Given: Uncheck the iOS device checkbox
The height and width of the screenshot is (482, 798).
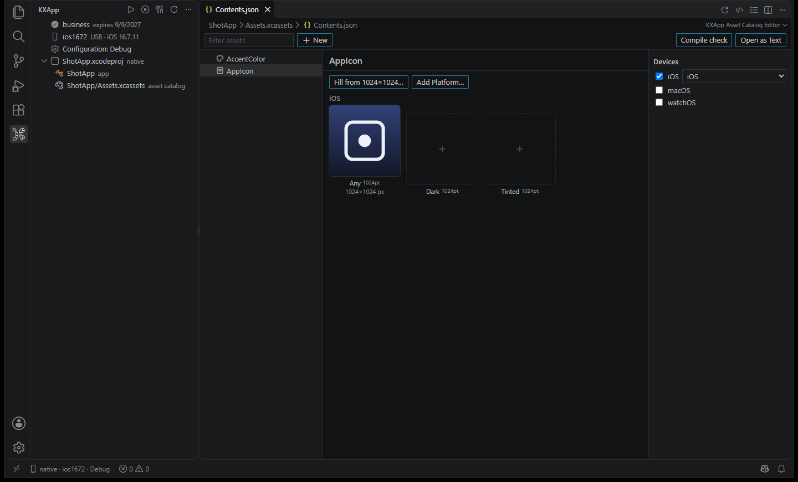Looking at the screenshot, I should pos(659,76).
